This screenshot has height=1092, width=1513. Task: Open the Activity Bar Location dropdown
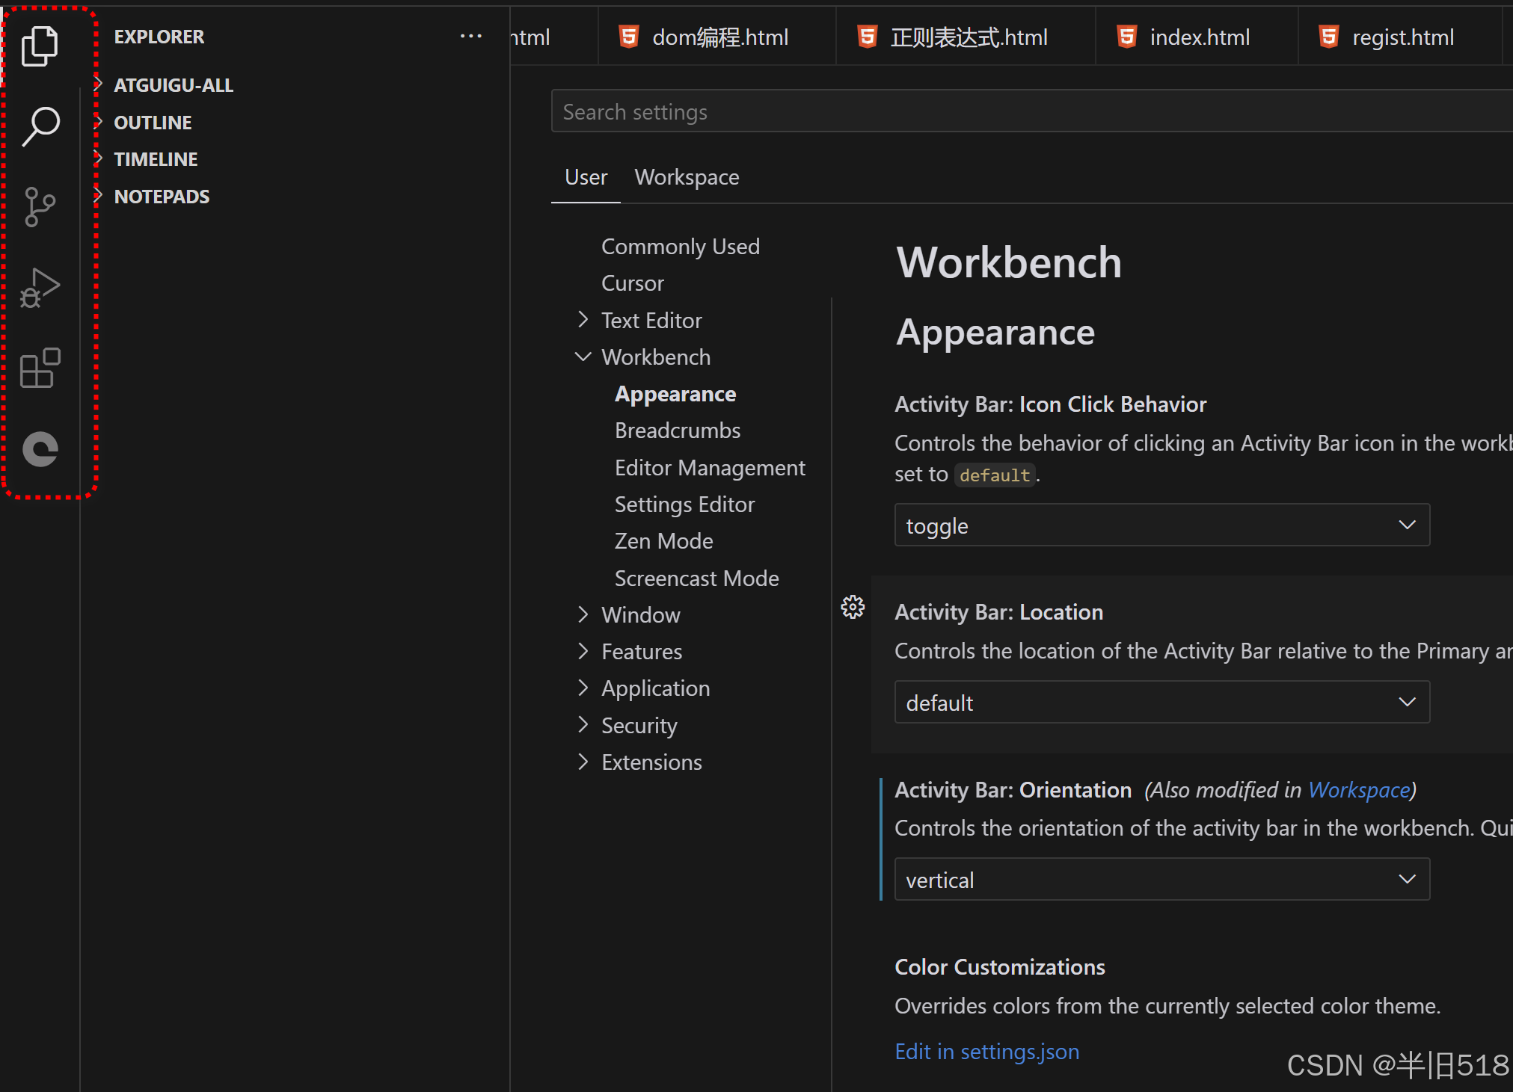click(x=1161, y=703)
